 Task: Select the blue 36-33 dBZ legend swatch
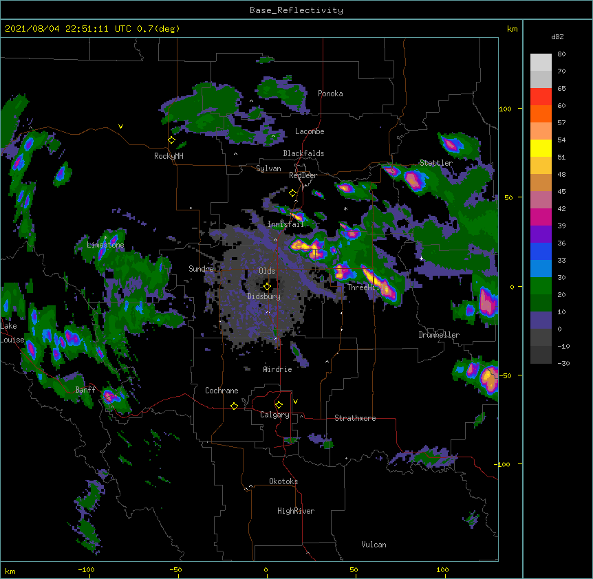541,251
